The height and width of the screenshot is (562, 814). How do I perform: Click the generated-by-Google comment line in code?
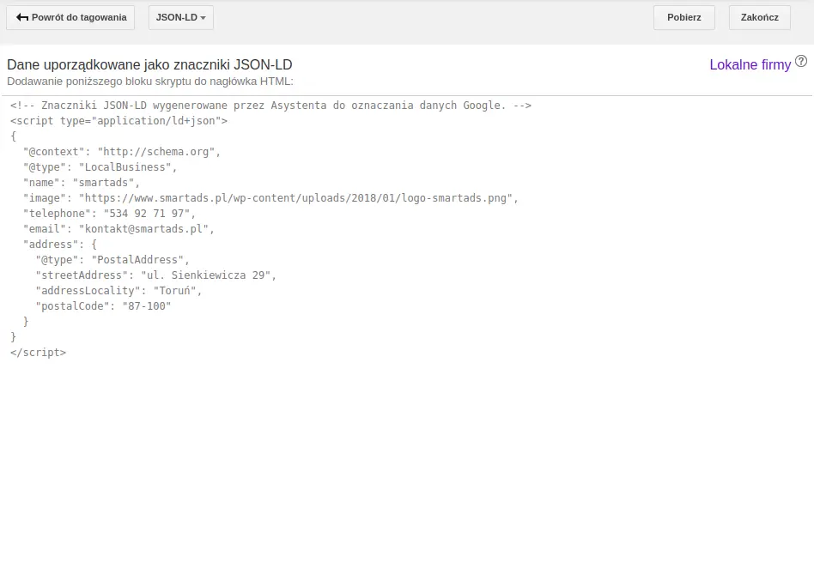click(x=270, y=106)
